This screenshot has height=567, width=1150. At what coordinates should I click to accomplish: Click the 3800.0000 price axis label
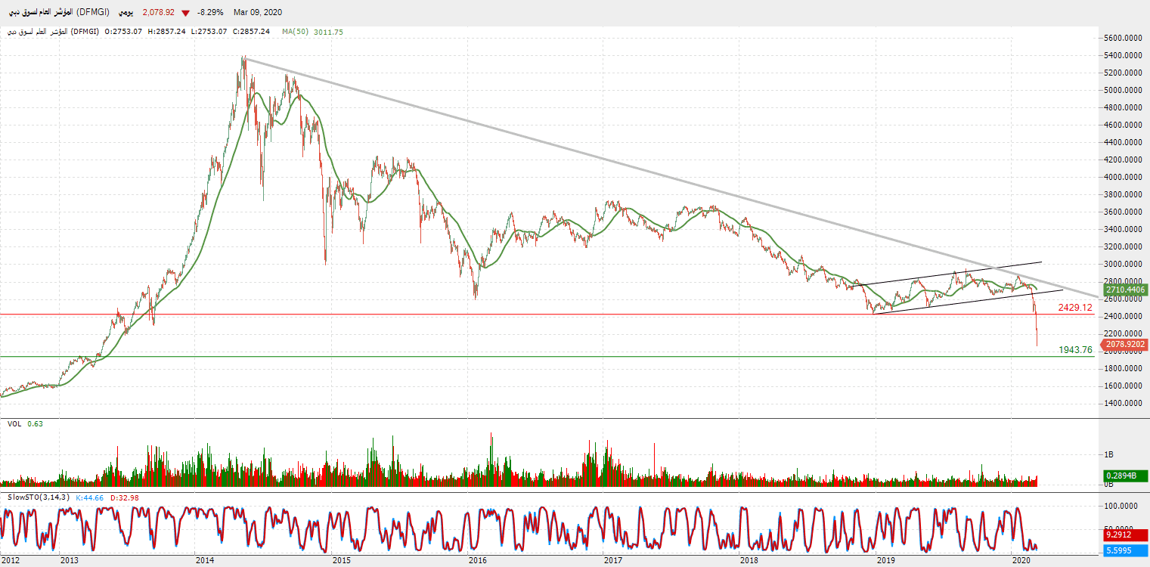coord(1122,194)
